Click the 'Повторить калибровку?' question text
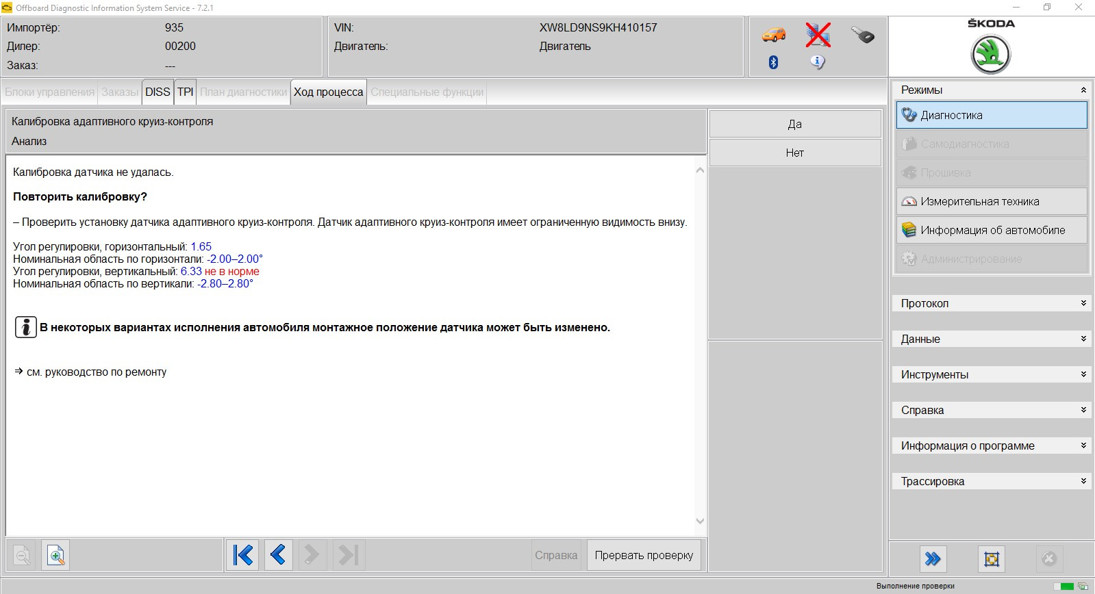Viewport: 1095px width, 594px height. click(x=80, y=196)
